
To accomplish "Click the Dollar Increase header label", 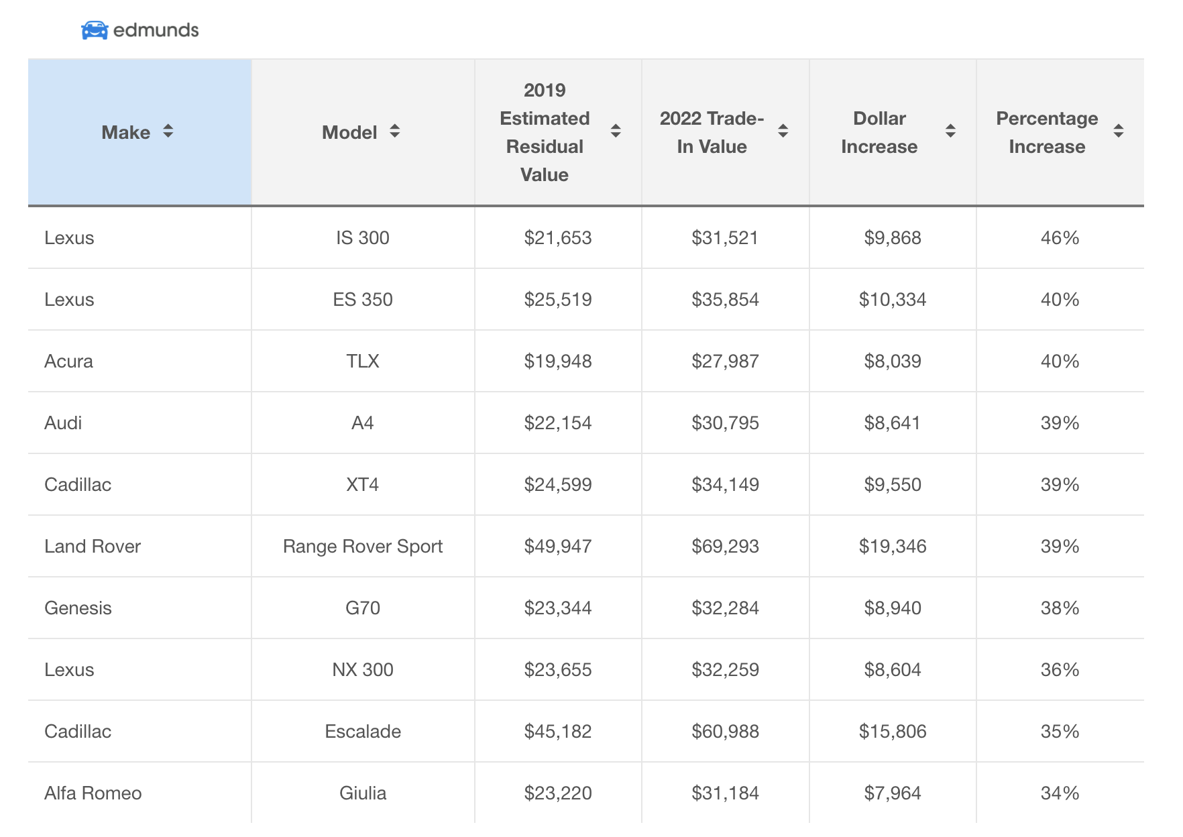I will (879, 133).
